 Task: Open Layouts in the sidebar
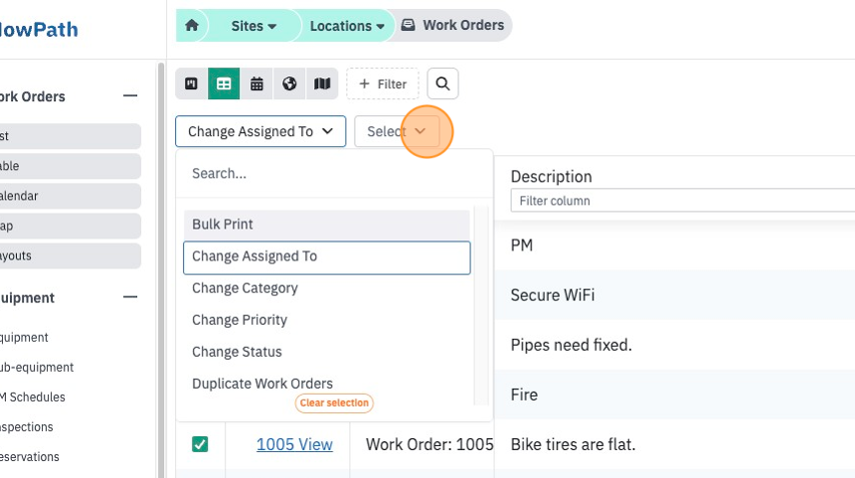click(70, 255)
